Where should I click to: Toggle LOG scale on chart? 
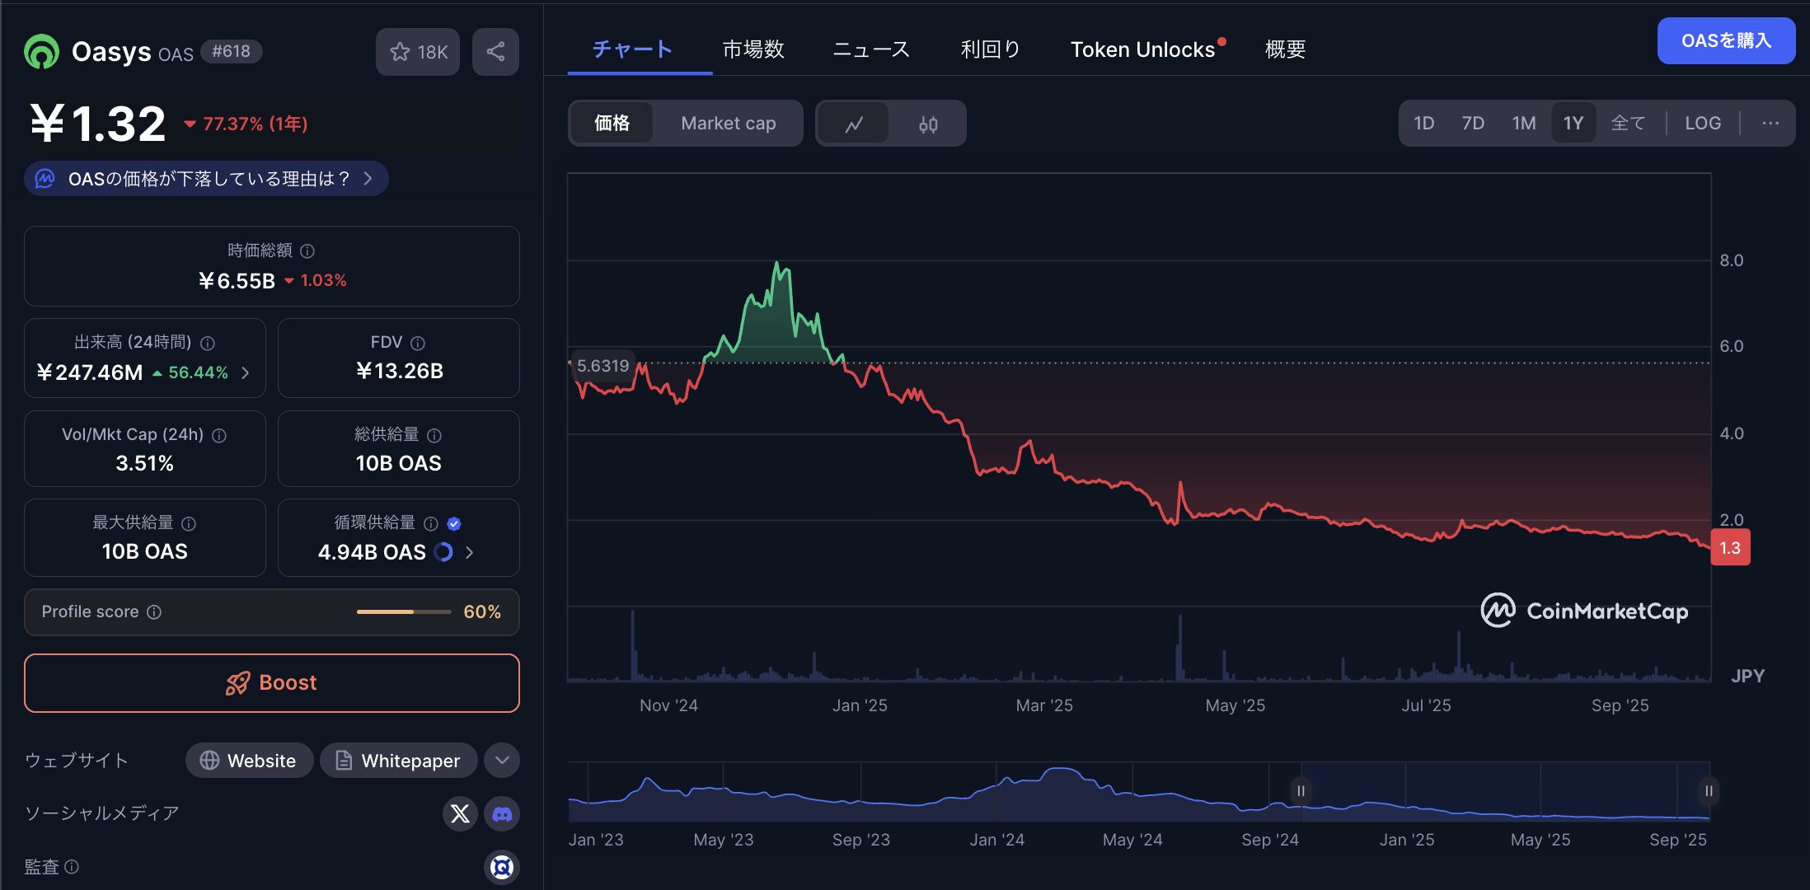tap(1702, 124)
